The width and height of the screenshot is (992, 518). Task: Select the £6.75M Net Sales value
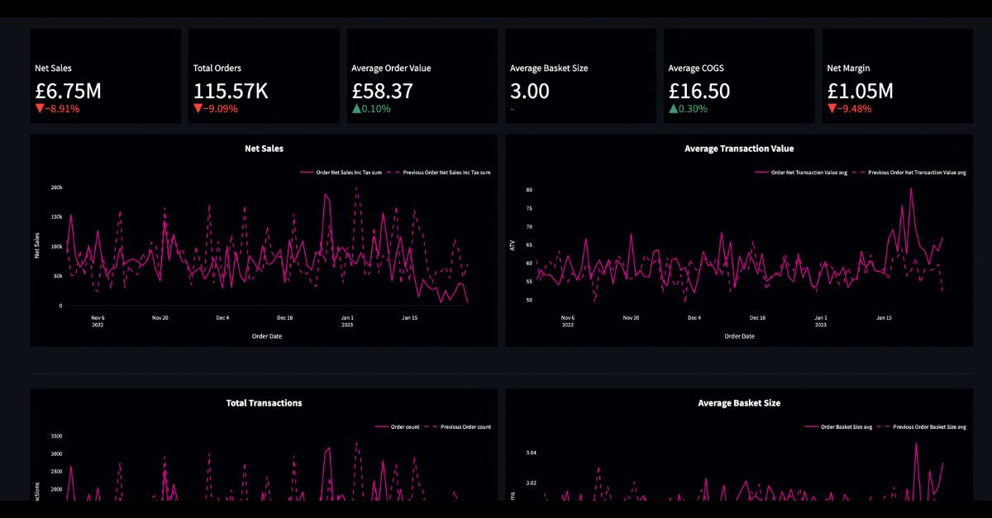coord(68,91)
